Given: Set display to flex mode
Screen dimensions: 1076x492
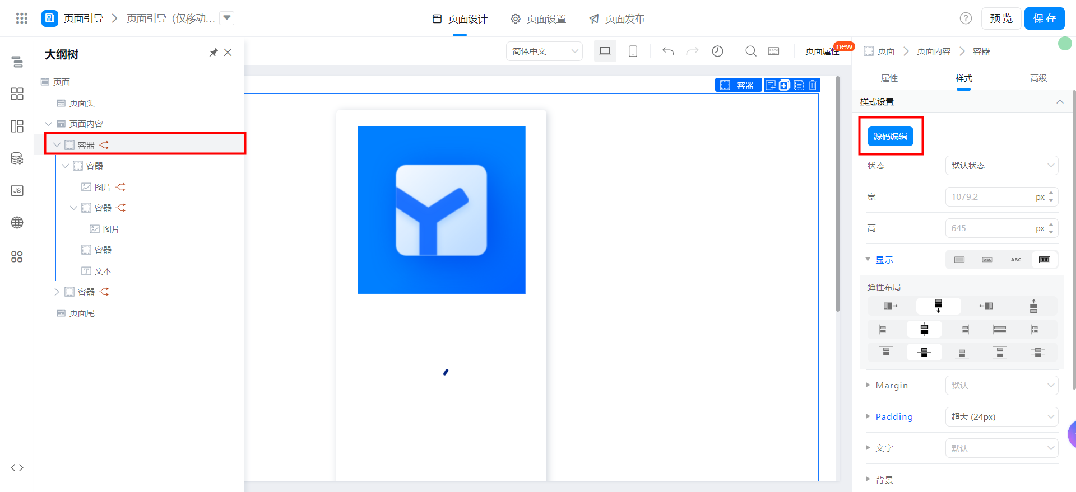Looking at the screenshot, I should point(1045,260).
